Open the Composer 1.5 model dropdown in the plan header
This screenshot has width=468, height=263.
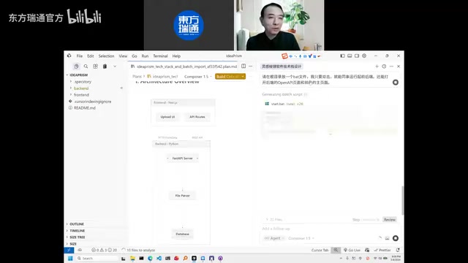[198, 77]
